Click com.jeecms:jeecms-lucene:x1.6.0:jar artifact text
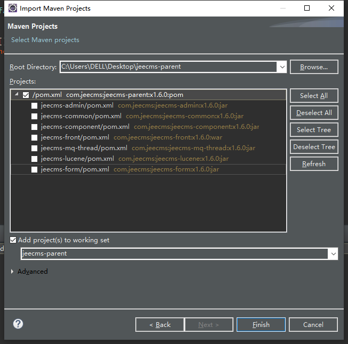The height and width of the screenshot is (344, 348). pyautogui.click(x=174, y=159)
